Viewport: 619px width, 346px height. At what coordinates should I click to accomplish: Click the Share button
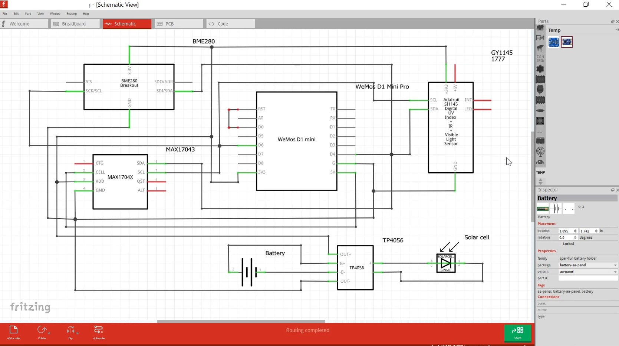tap(518, 333)
